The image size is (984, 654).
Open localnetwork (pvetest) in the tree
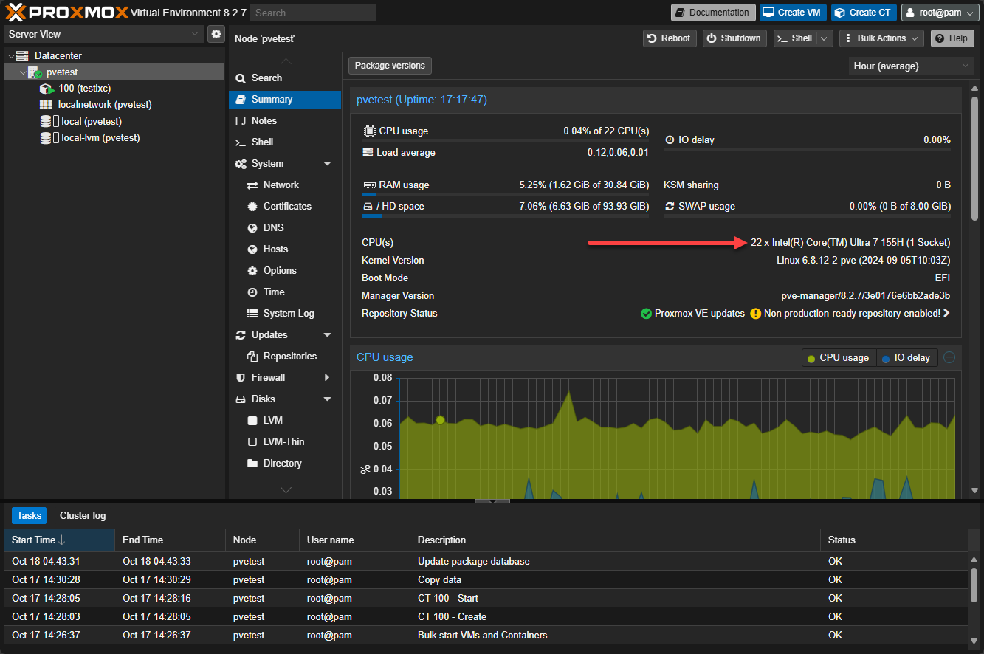pos(104,105)
